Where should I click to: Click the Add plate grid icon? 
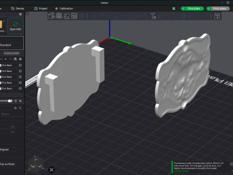click(x=59, y=16)
